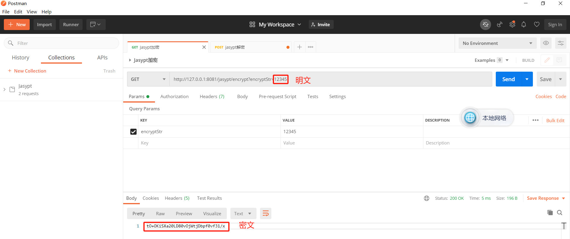
Task: Open the request Settings tab
Action: (x=338, y=97)
